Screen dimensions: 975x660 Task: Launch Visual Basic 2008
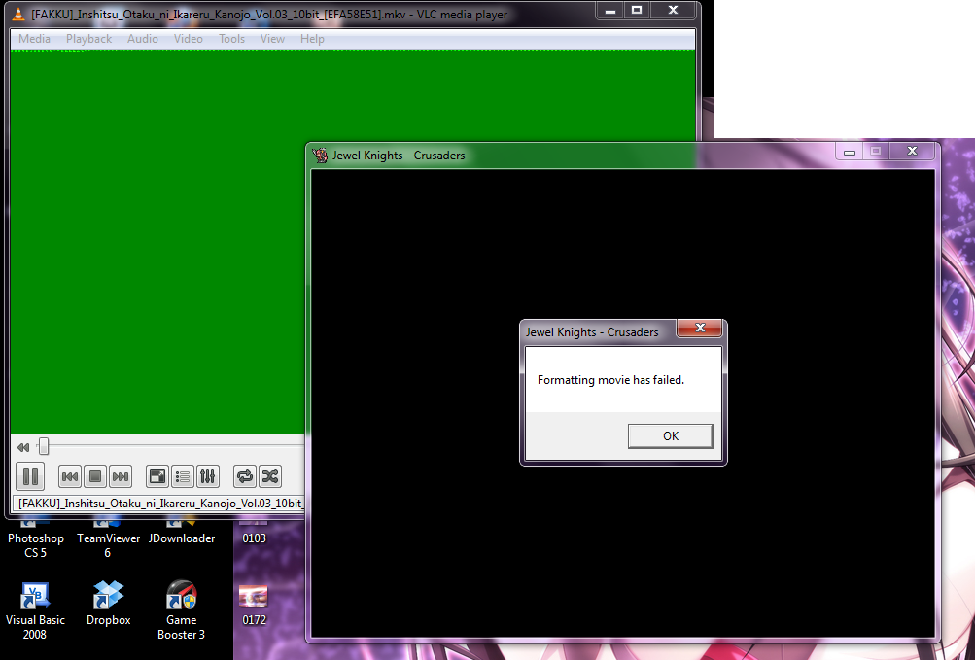coord(36,597)
